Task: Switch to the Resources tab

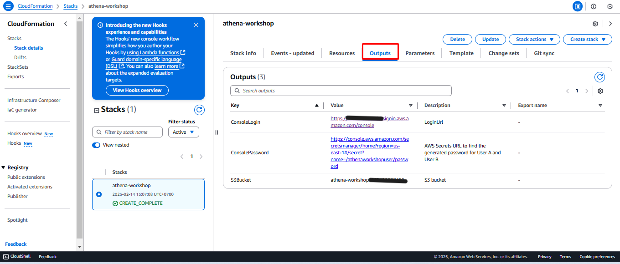Action: [x=342, y=53]
